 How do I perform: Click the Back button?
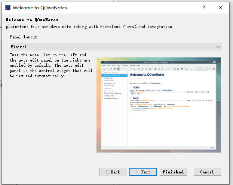pos(113,172)
